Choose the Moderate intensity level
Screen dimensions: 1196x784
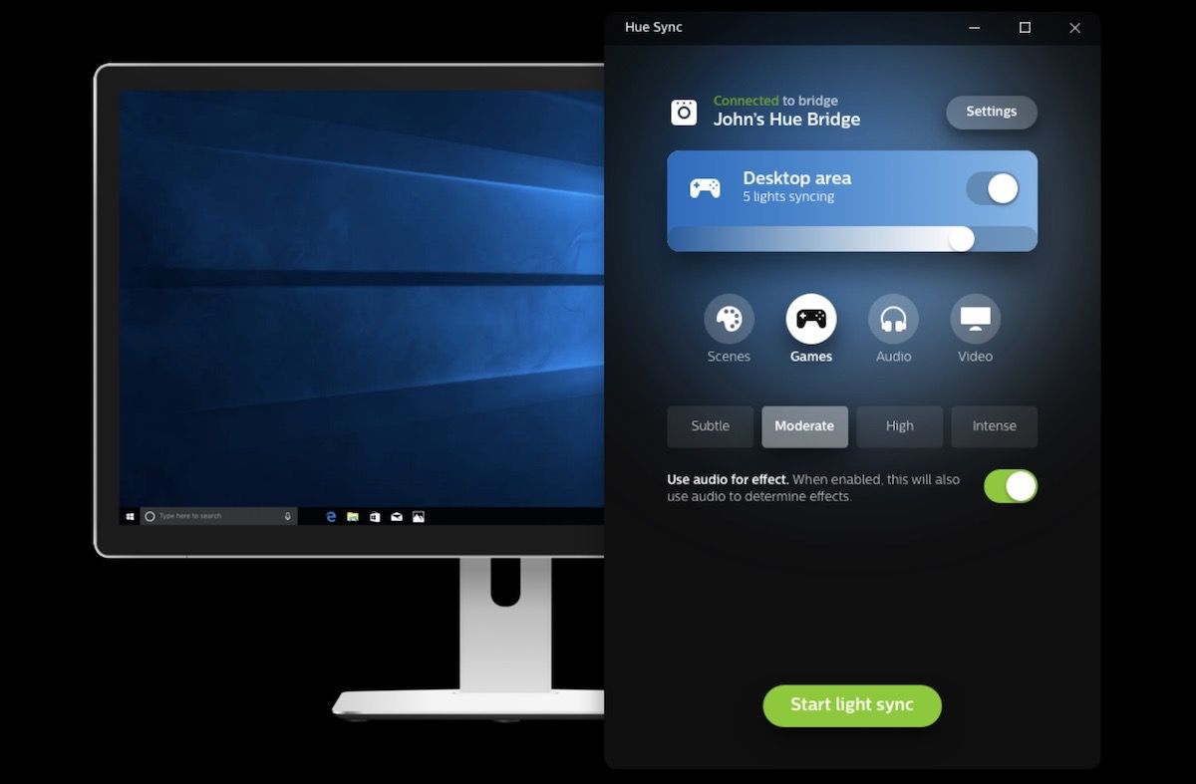804,426
